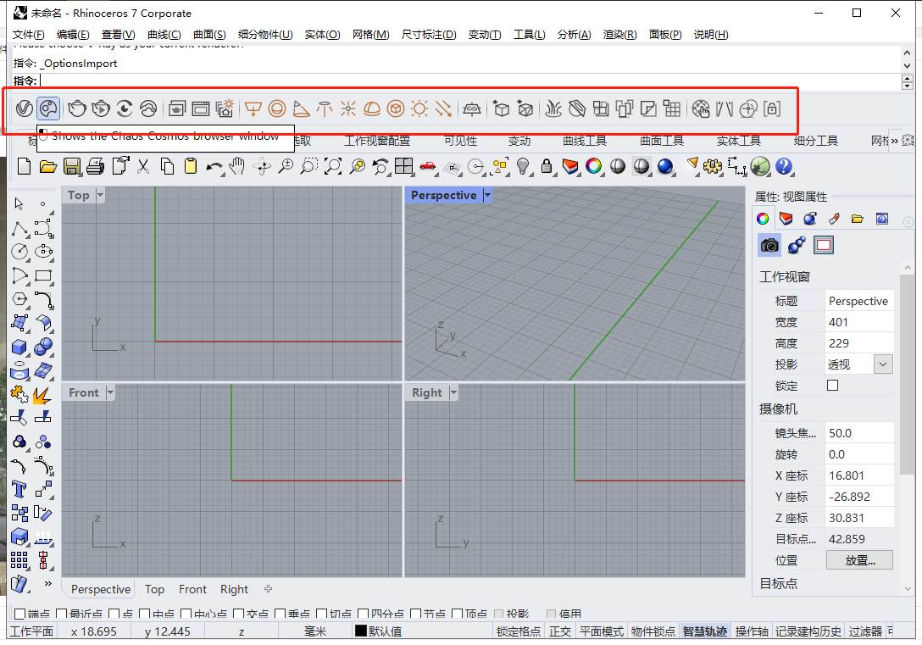Open the Chaos Cosmos browser

tap(49, 108)
